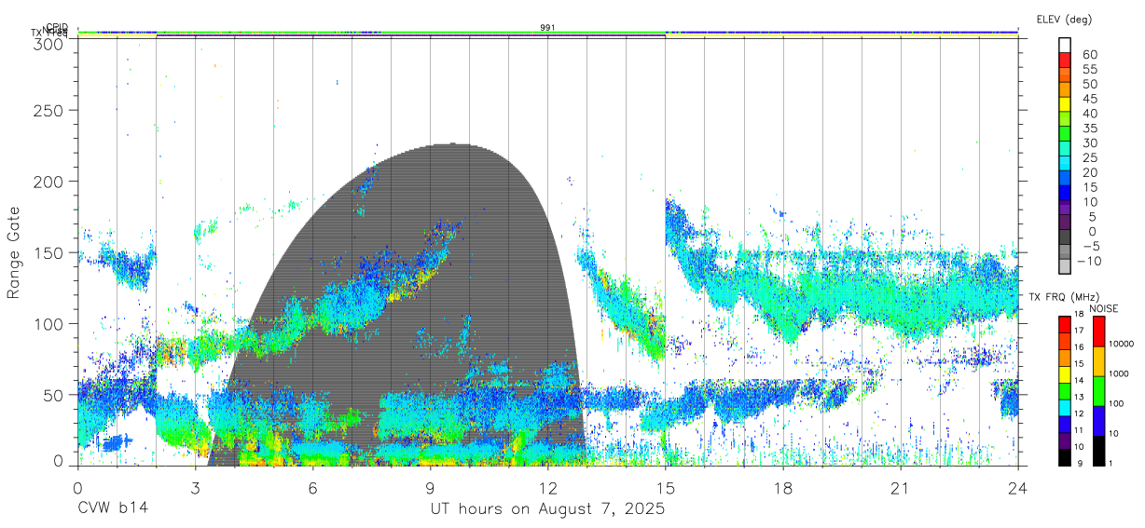Click the 300 tick on Range Gate axis
This screenshot has height=528, width=1145.
click(48, 44)
